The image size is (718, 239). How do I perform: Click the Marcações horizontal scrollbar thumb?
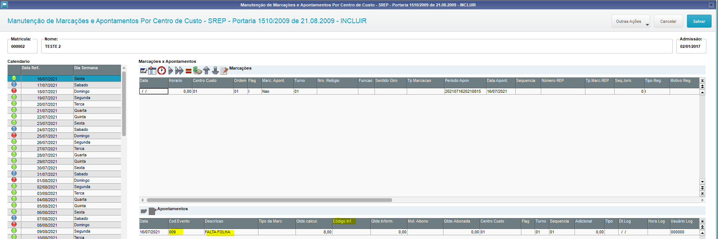tap(269, 200)
